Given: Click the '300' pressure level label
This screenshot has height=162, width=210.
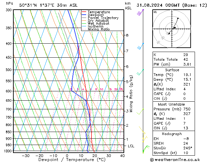Looking at the screenshot, I should pyautogui.click(x=9, y=10).
